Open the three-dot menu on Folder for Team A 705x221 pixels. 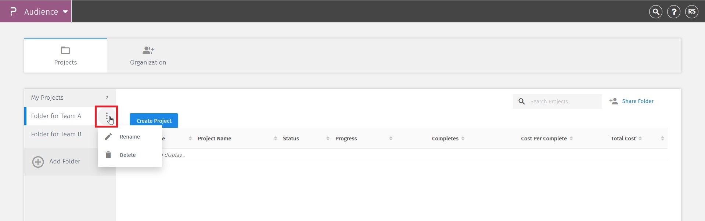tap(107, 116)
